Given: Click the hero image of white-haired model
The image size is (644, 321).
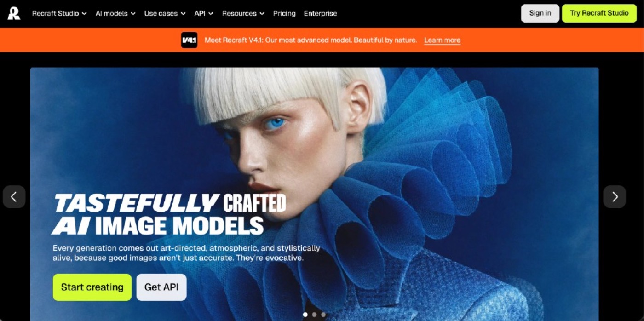Looking at the screenshot, I should click(x=315, y=194).
